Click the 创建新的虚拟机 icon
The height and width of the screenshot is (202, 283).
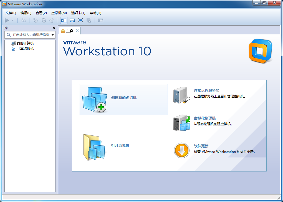pyautogui.click(x=94, y=100)
